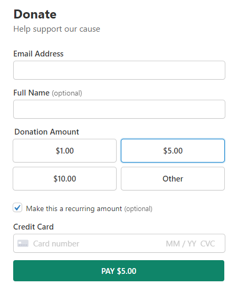
Task: Click the Donate page title
Action: (35, 14)
